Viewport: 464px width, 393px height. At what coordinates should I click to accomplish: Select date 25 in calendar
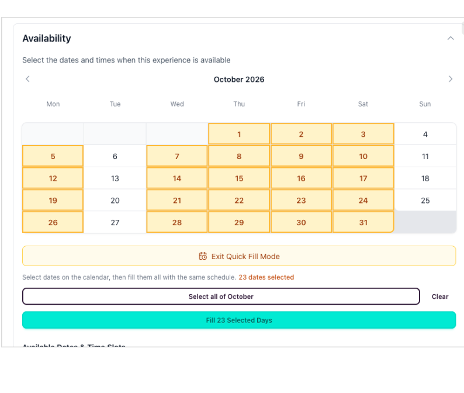[425, 200]
